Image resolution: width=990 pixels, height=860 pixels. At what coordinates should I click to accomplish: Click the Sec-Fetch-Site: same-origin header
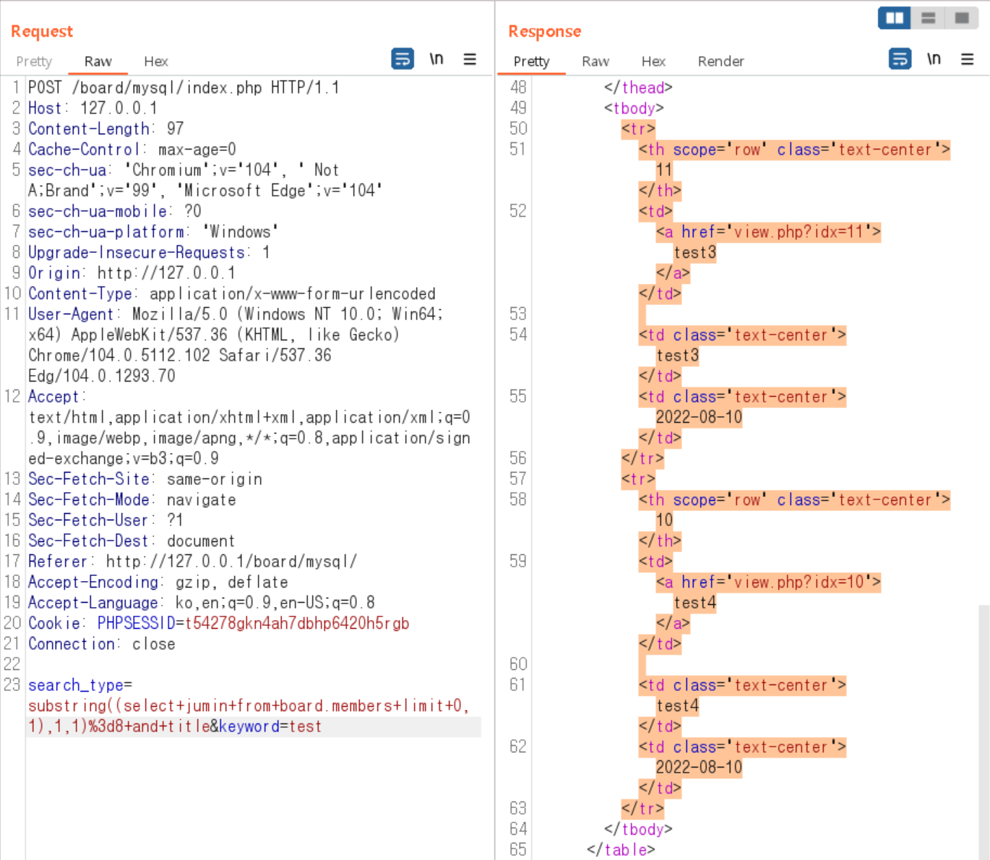coord(145,479)
